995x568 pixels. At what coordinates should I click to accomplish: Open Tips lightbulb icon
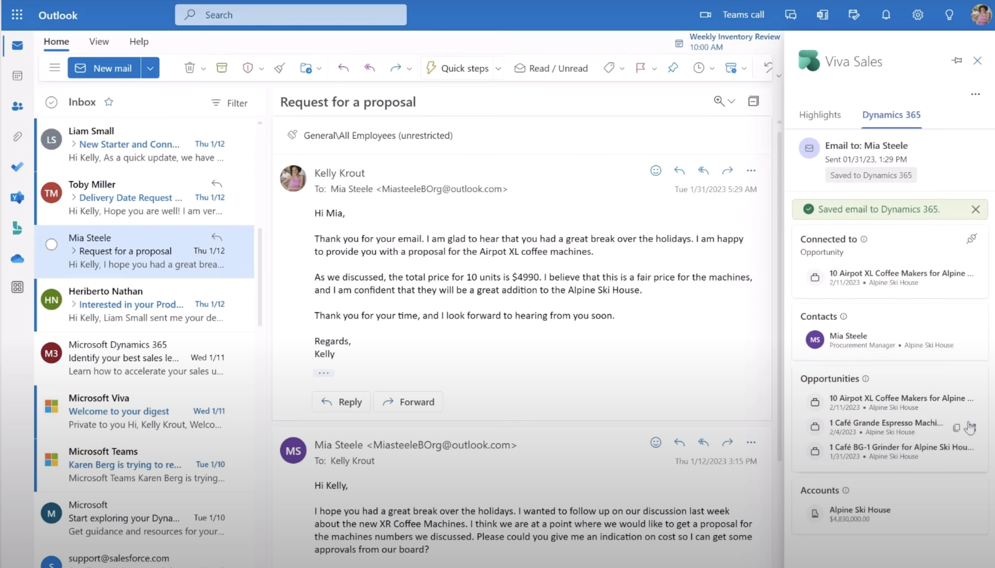coord(949,15)
